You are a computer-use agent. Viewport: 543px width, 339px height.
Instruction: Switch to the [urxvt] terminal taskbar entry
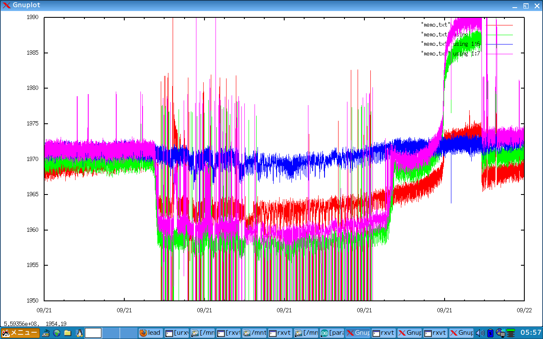click(176, 333)
